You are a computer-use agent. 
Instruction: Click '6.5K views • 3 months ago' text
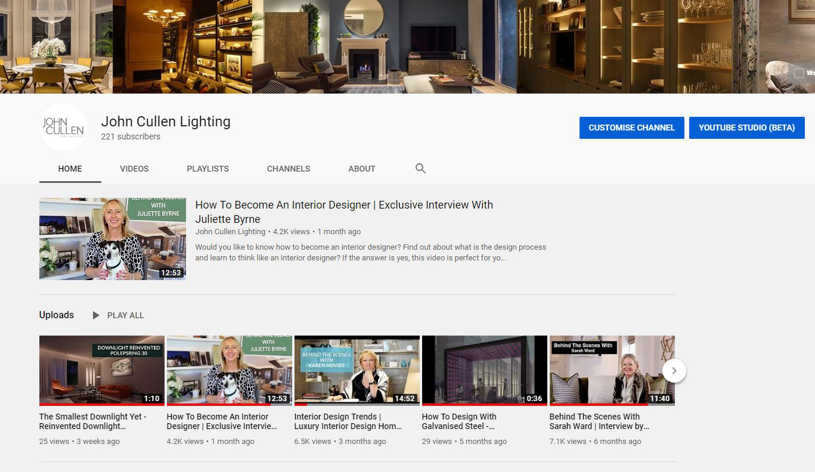click(340, 442)
